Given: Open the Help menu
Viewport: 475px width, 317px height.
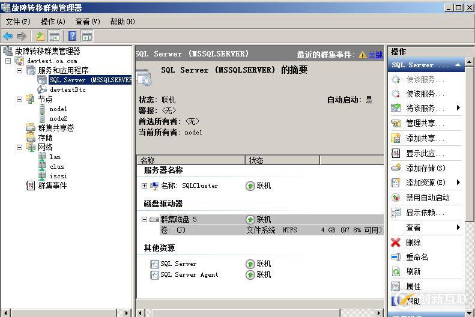Looking at the screenshot, I should [123, 22].
